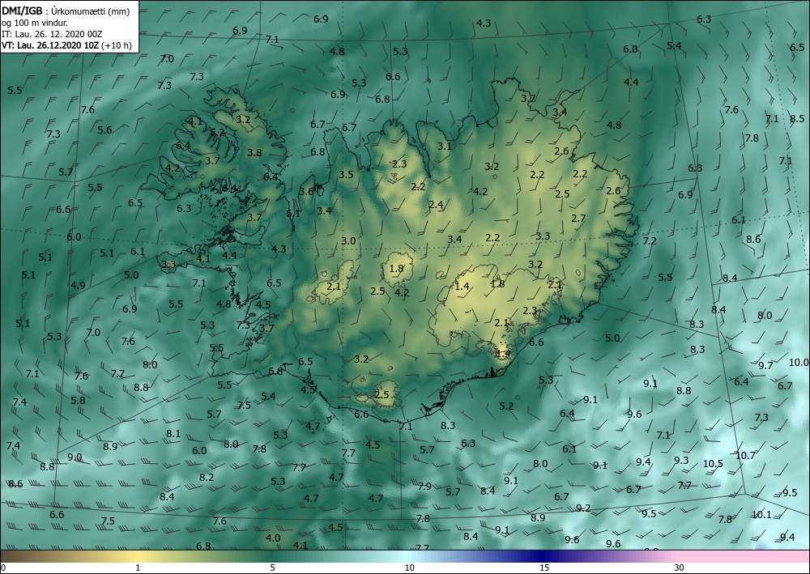This screenshot has width=810, height=574.
Task: Click the map value '5.6'
Action: 104,130
